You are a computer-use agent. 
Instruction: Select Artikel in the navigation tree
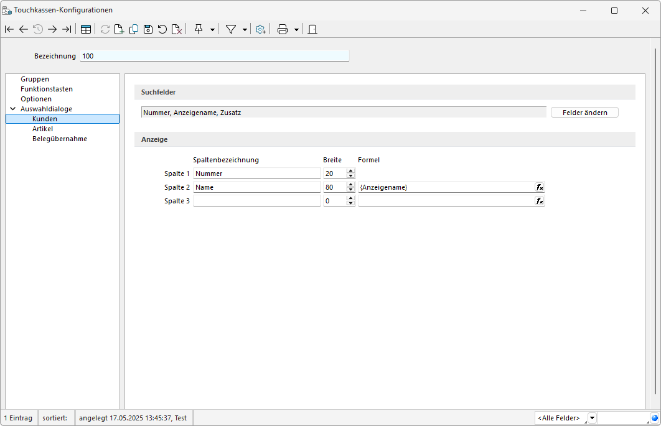[42, 129]
